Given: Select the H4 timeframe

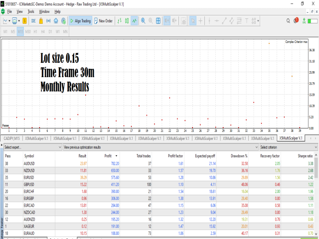Looking at the screenshot, I should (x=43, y=31).
